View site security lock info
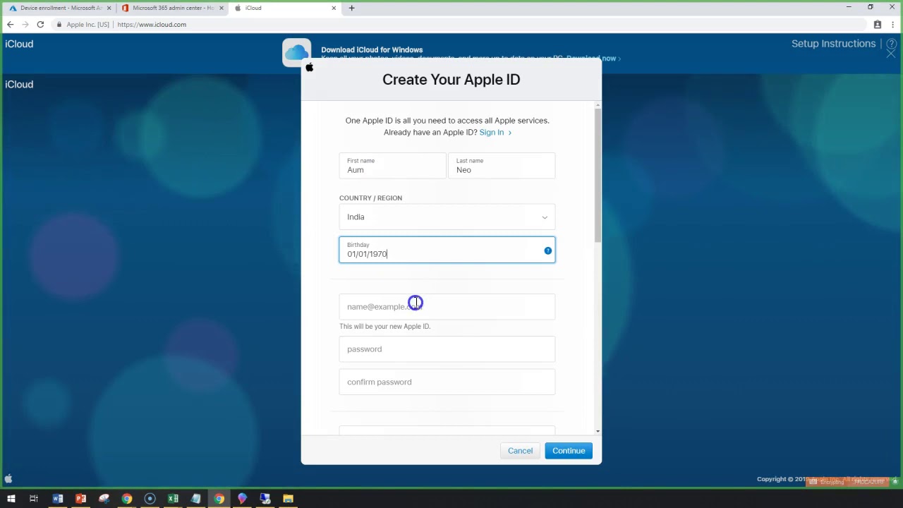This screenshot has width=903, height=508. click(59, 25)
